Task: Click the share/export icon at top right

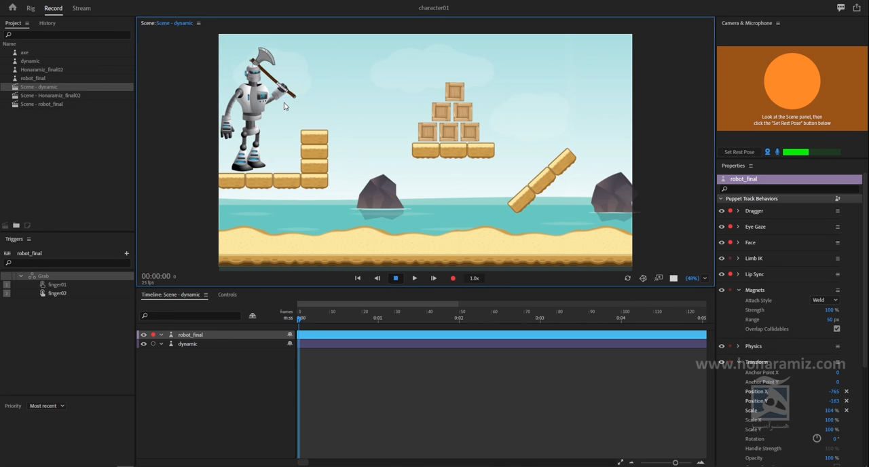Action: 857,7
